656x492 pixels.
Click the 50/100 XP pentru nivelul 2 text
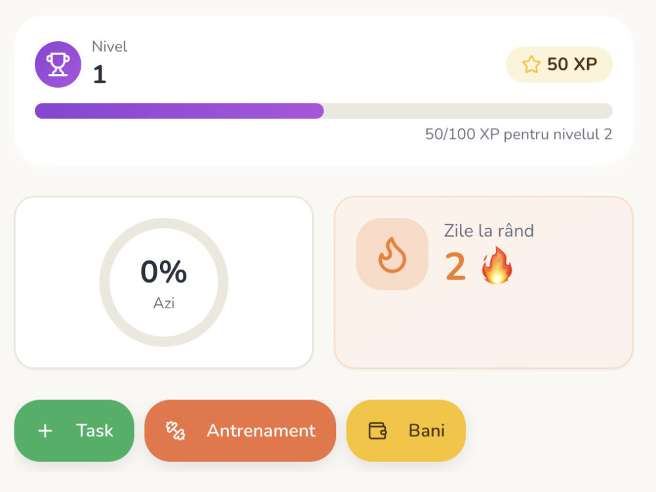pyautogui.click(x=519, y=134)
